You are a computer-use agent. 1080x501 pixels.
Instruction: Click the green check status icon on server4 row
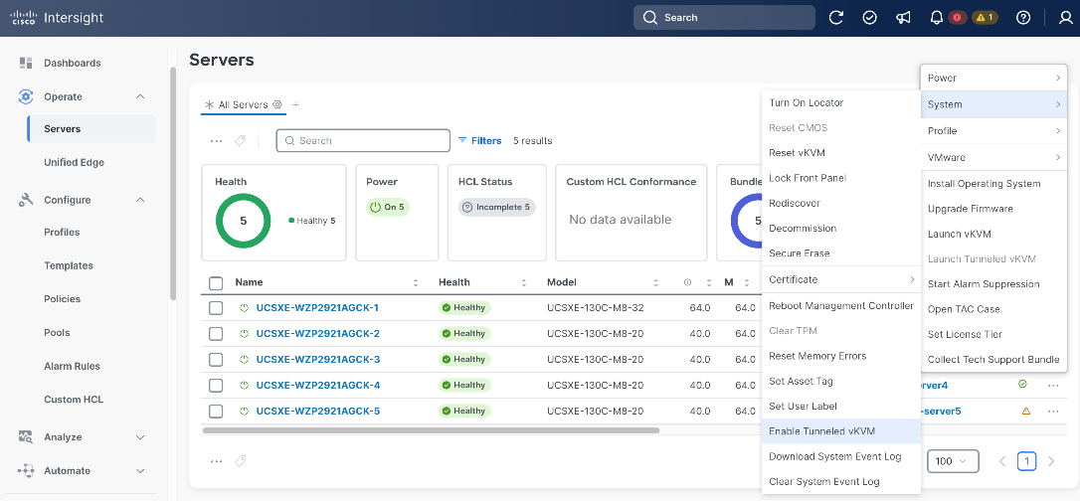1022,384
